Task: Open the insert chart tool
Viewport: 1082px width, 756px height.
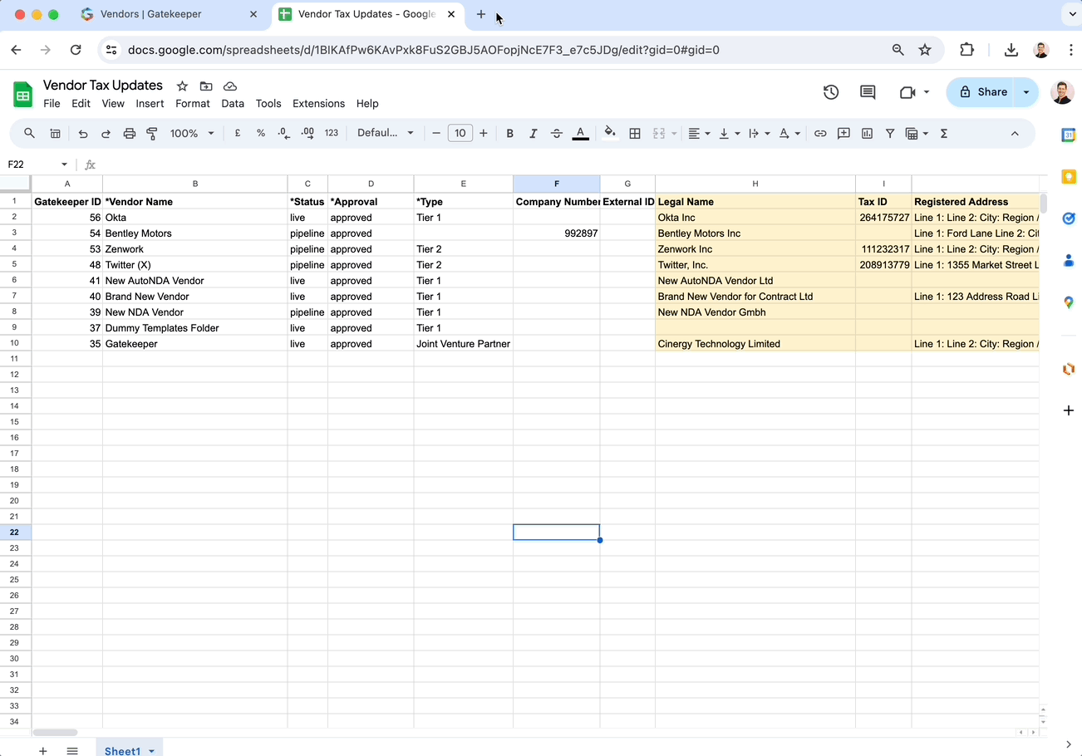Action: point(867,133)
